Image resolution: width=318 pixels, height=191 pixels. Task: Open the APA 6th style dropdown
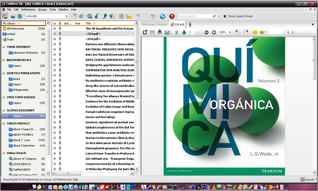coord(67,16)
